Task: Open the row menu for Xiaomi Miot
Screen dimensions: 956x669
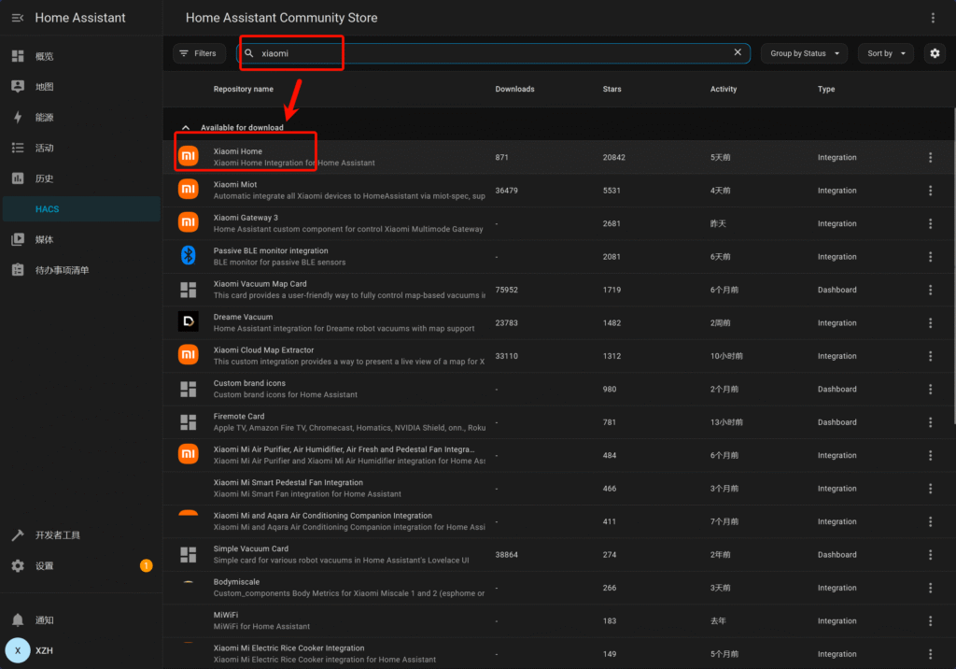Action: [930, 191]
